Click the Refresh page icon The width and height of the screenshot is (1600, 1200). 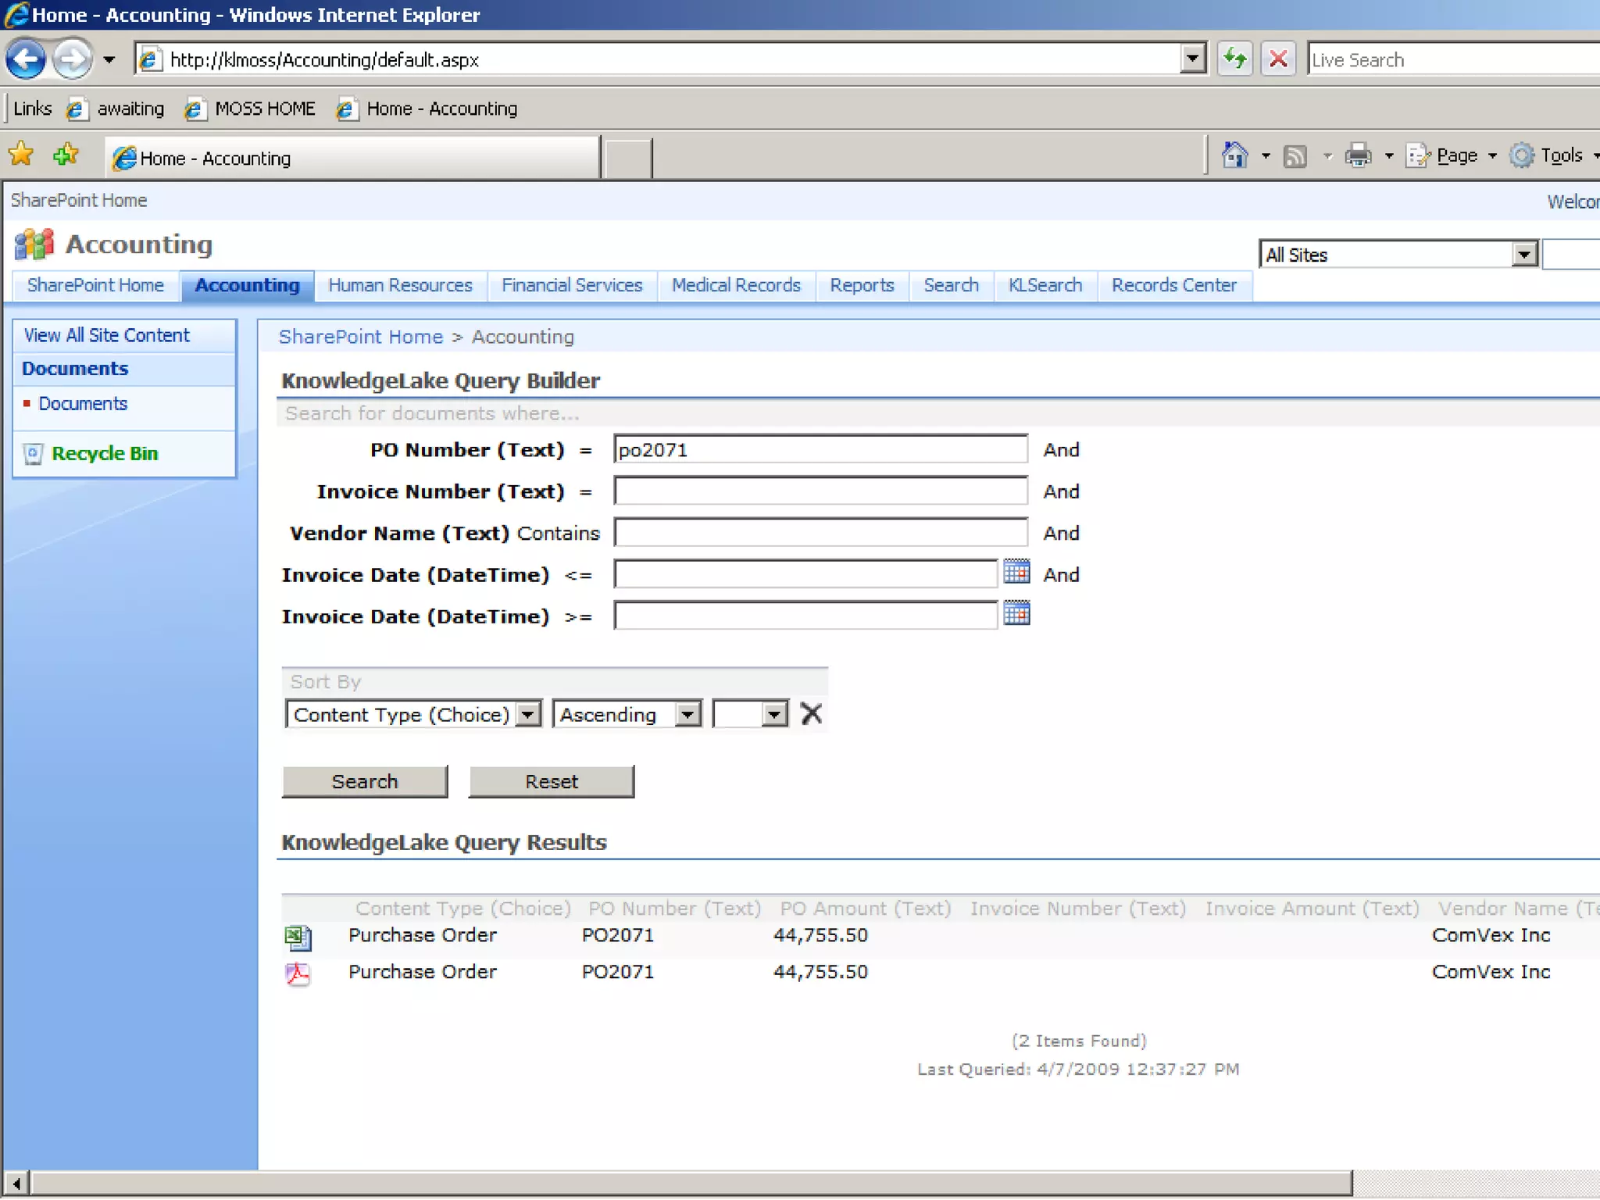click(x=1235, y=59)
